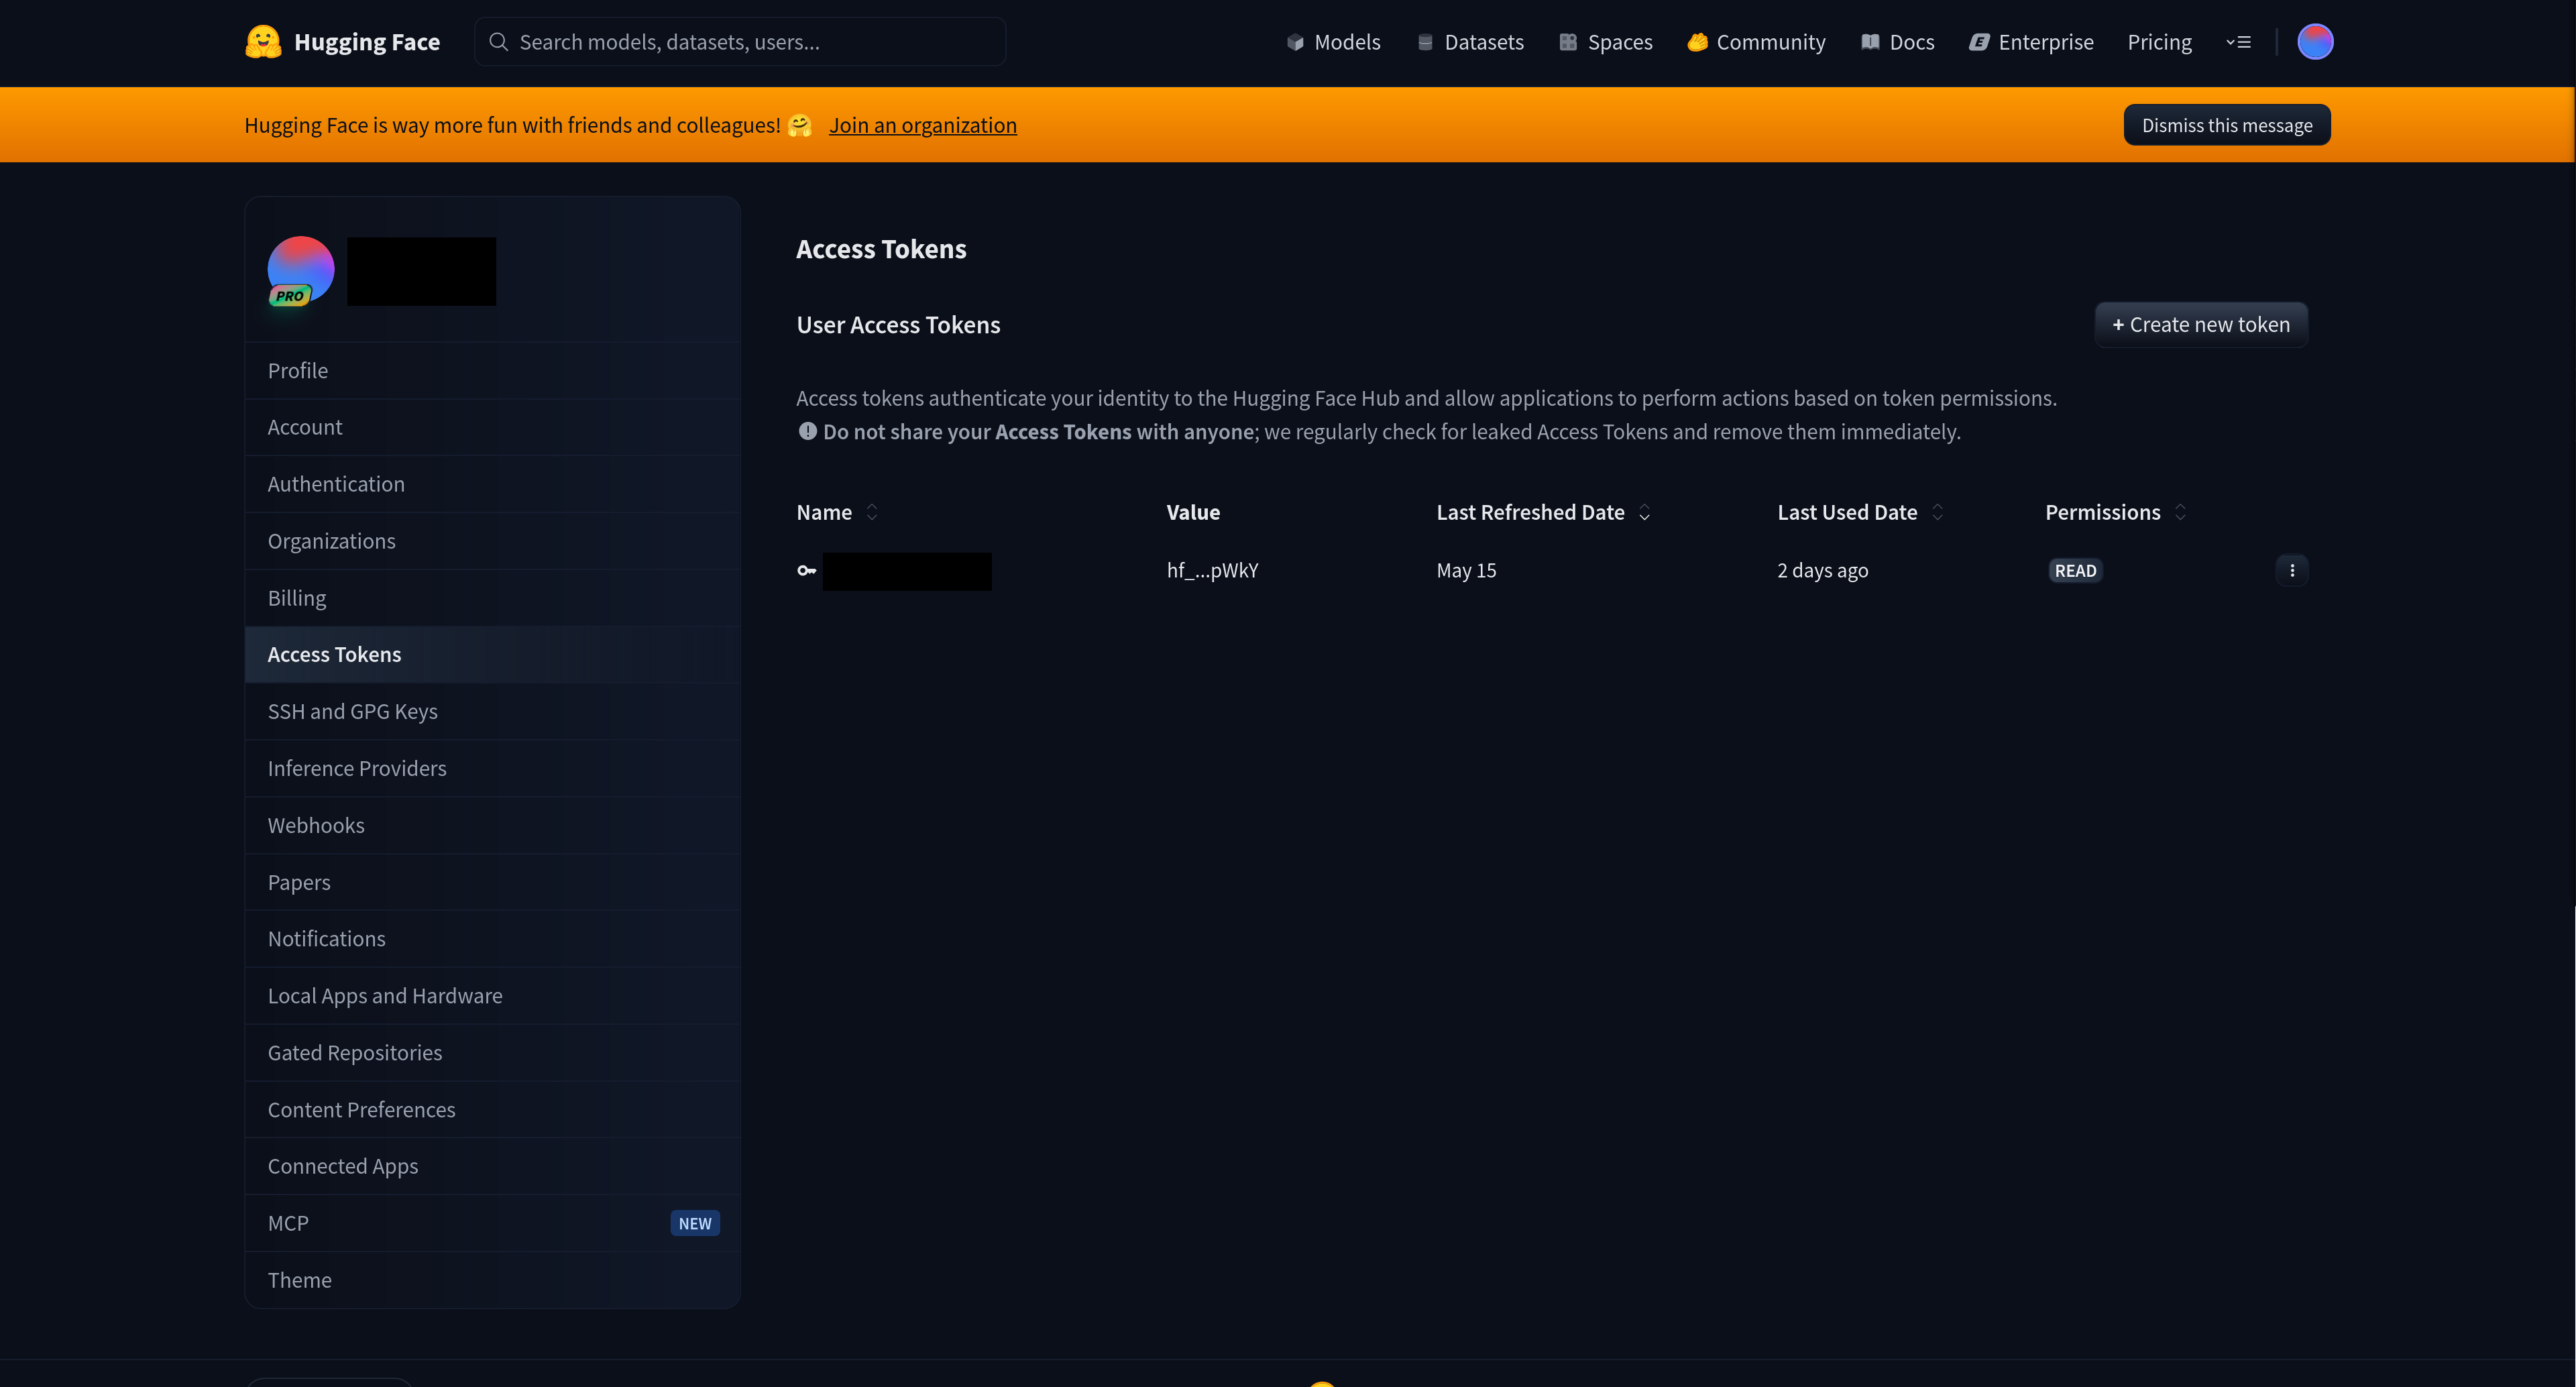The height and width of the screenshot is (1387, 2576).
Task: Click the Datasets icon in the navbar
Action: 1426,42
